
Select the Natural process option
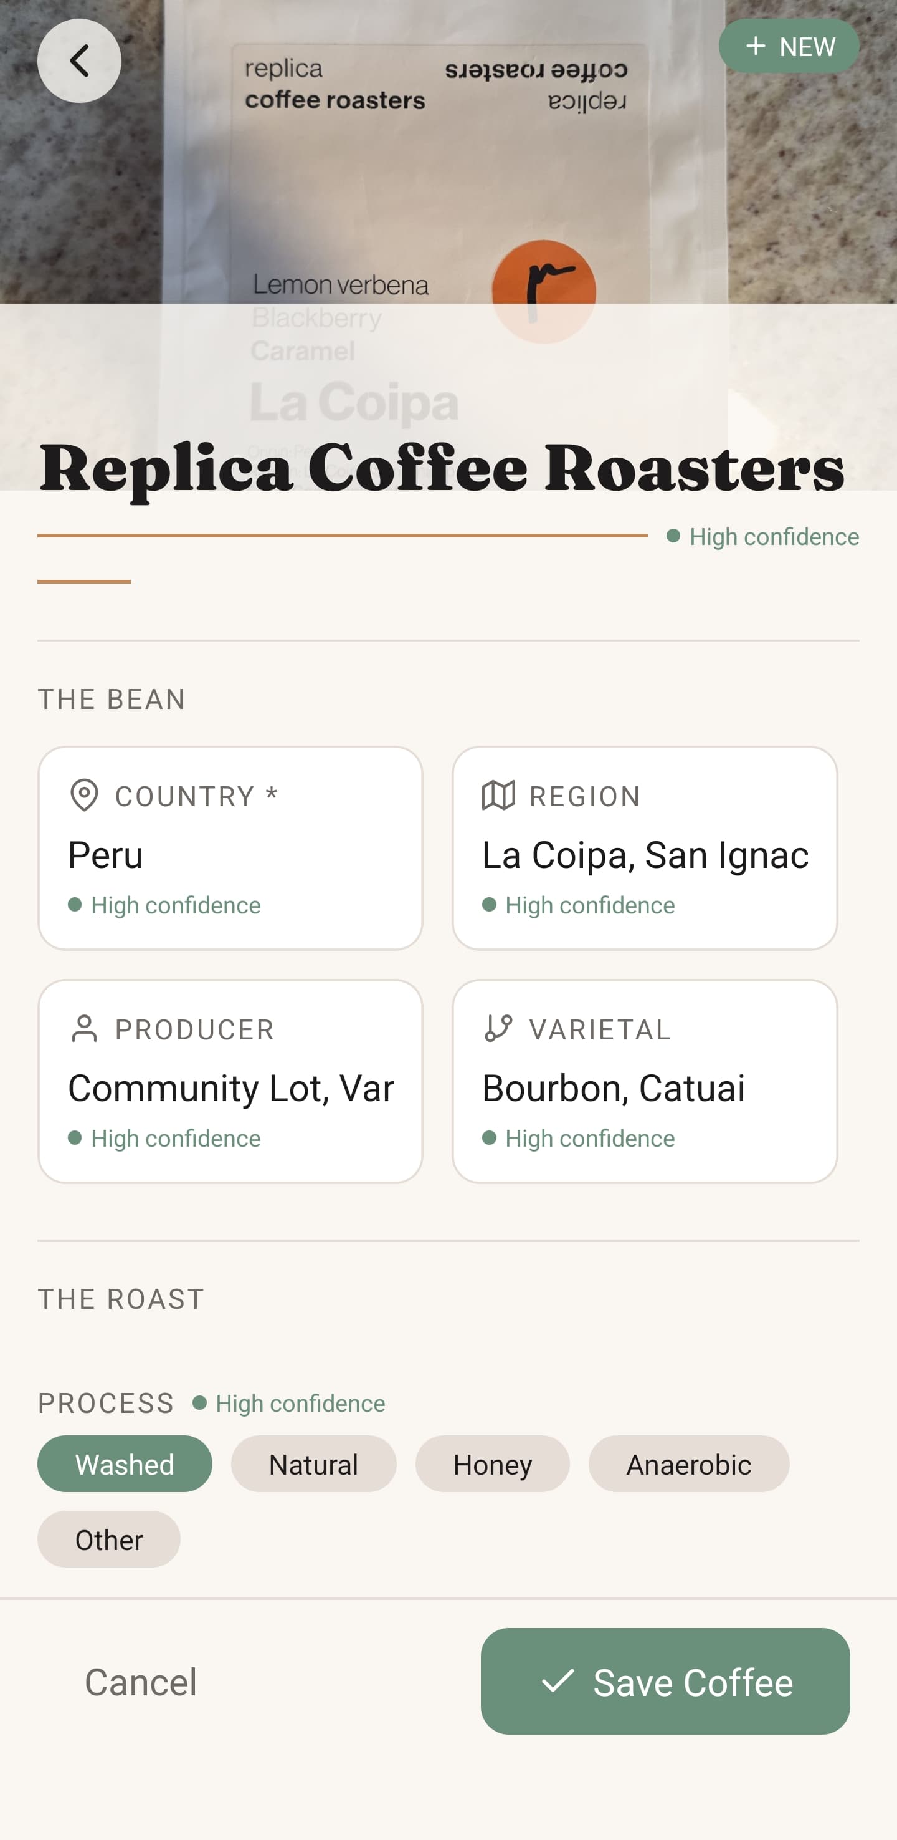point(313,1463)
